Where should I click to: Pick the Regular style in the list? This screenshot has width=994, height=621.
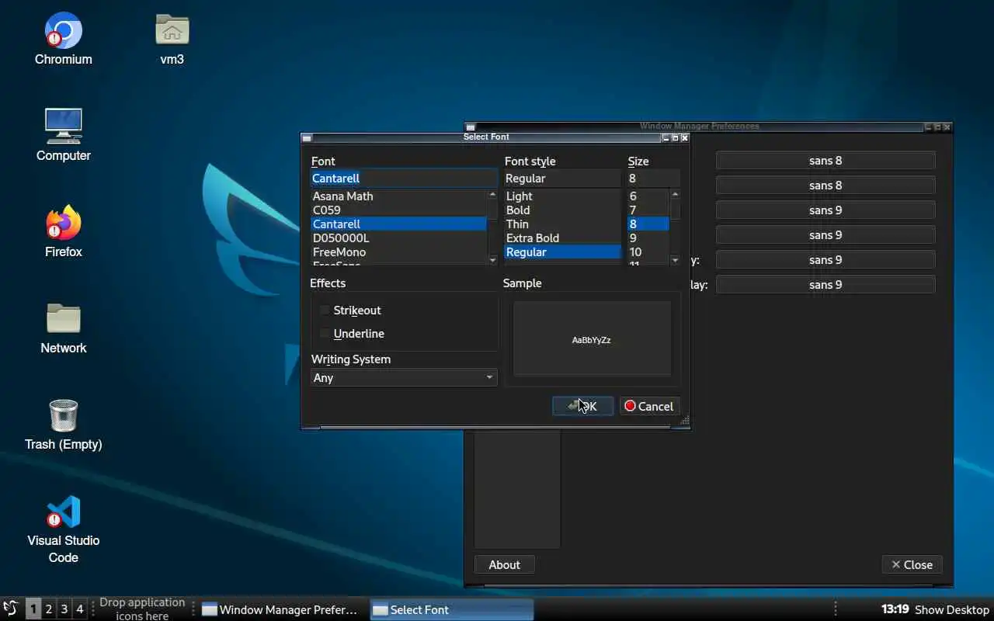point(563,252)
